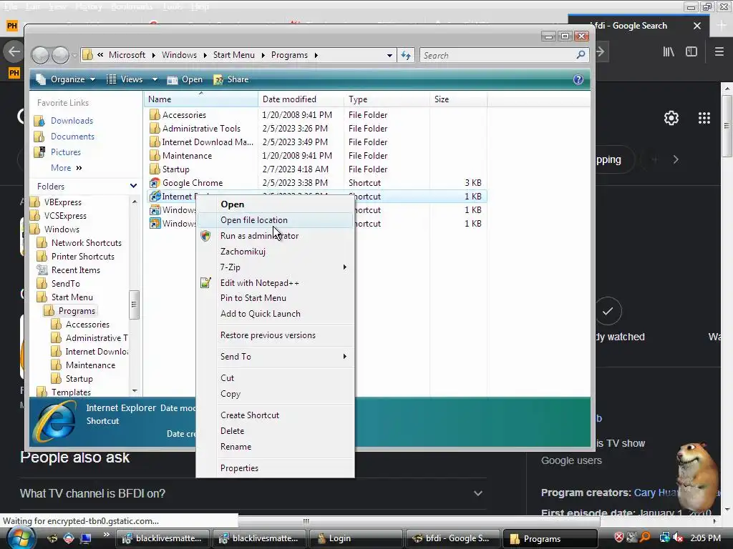This screenshot has width=733, height=549.
Task: Click the Notepad++ icon in context menu
Action: pos(205,282)
